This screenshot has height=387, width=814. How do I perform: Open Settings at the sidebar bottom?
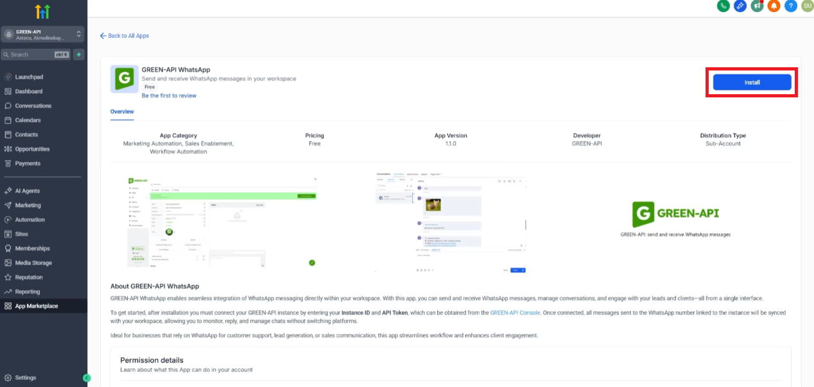tap(26, 378)
